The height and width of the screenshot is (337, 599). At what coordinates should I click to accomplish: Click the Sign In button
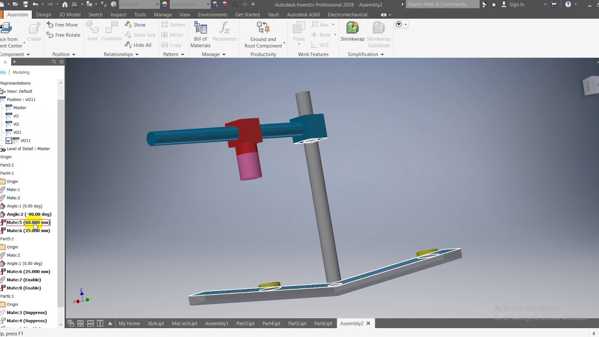513,4
